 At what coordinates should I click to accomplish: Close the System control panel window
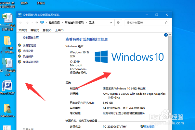point(167,15)
